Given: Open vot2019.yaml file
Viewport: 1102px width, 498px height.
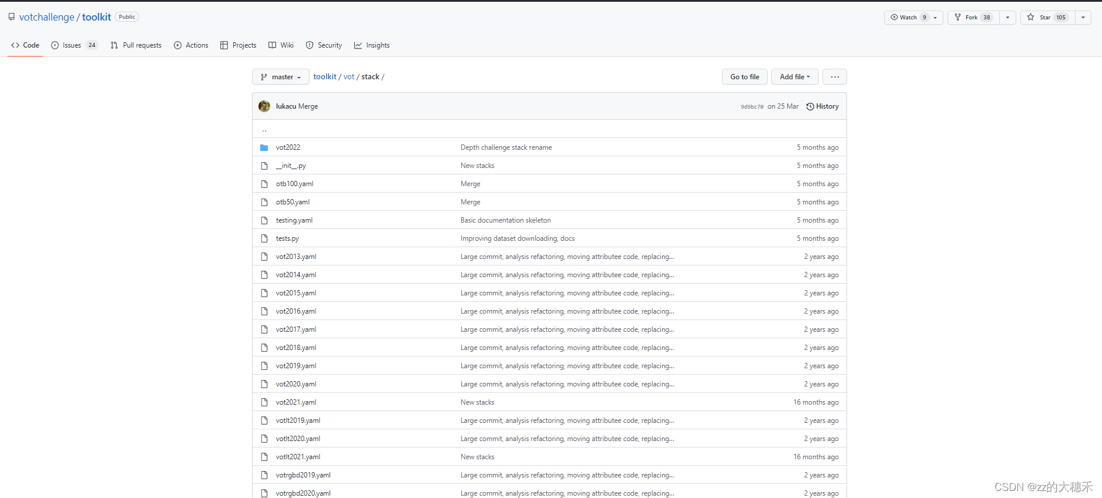Looking at the screenshot, I should click(296, 366).
